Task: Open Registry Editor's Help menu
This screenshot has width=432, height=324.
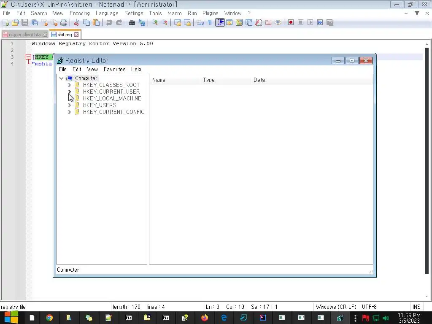Action: 136,70
